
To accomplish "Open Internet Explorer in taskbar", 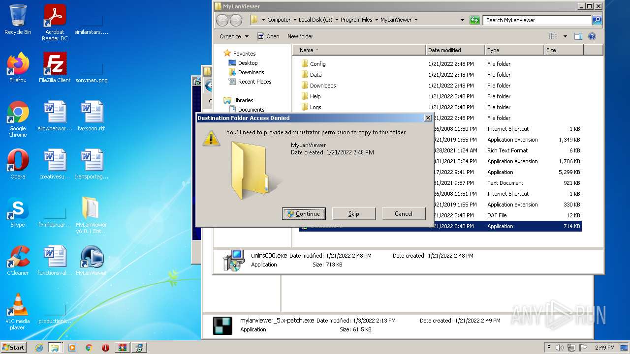I will [39, 348].
